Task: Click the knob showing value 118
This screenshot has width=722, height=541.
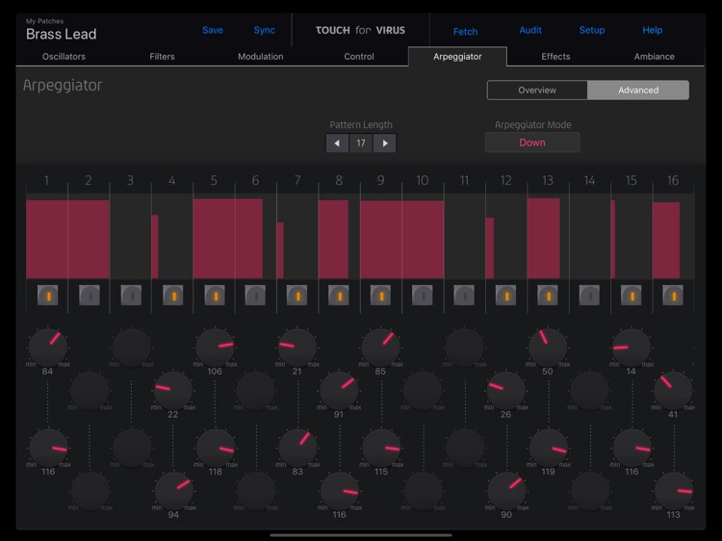Action: click(216, 448)
